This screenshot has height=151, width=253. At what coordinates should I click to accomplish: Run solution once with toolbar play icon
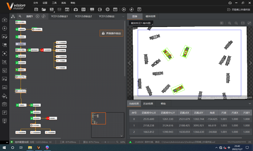click(124, 10)
